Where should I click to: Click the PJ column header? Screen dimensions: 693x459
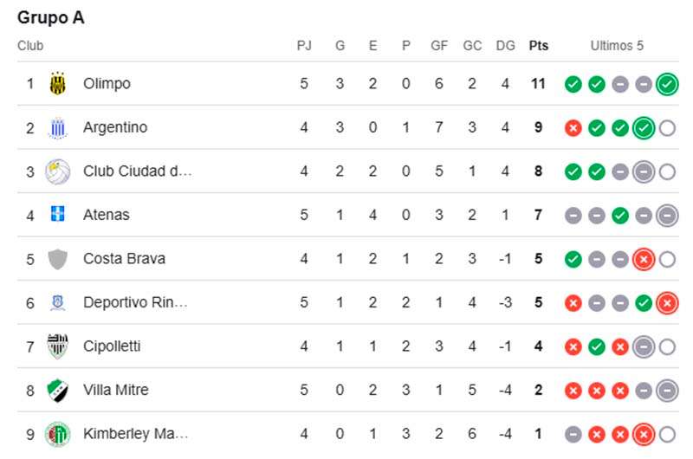tap(304, 46)
